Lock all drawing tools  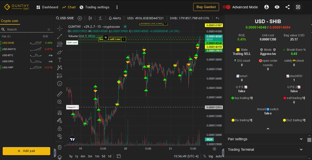(60, 129)
